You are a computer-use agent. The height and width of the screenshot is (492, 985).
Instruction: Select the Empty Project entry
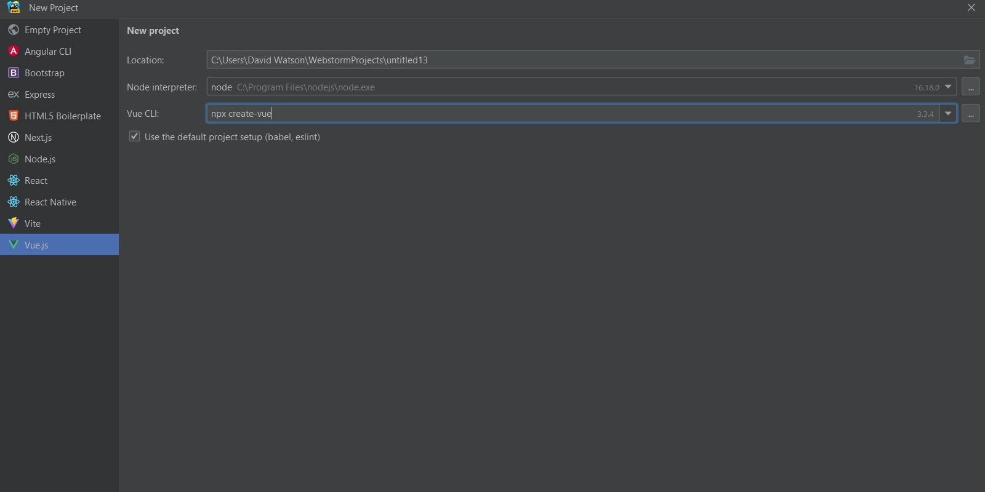pyautogui.click(x=59, y=30)
